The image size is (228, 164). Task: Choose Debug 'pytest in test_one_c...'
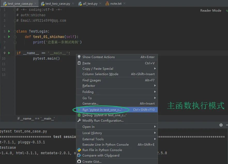[117, 115]
